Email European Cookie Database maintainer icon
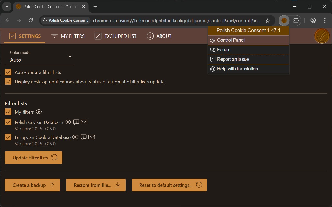This screenshot has height=207, width=332. tap(92, 137)
